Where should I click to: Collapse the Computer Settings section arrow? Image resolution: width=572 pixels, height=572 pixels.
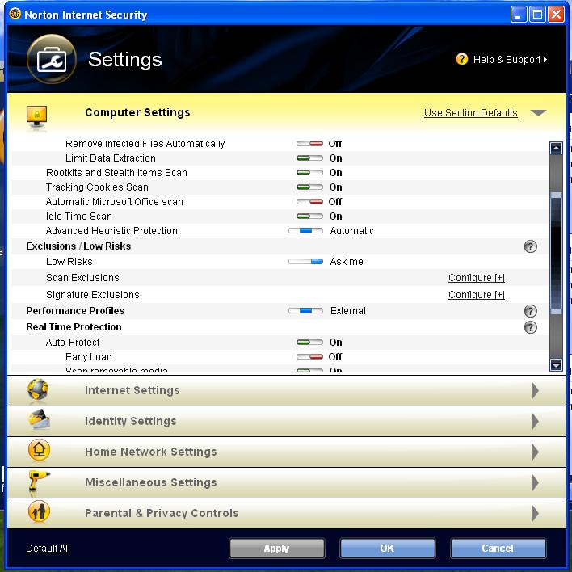point(538,113)
